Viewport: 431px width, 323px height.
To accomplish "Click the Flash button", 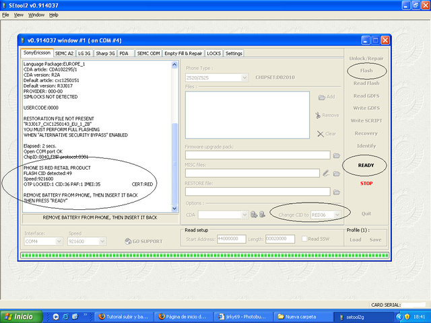I will 366,71.
